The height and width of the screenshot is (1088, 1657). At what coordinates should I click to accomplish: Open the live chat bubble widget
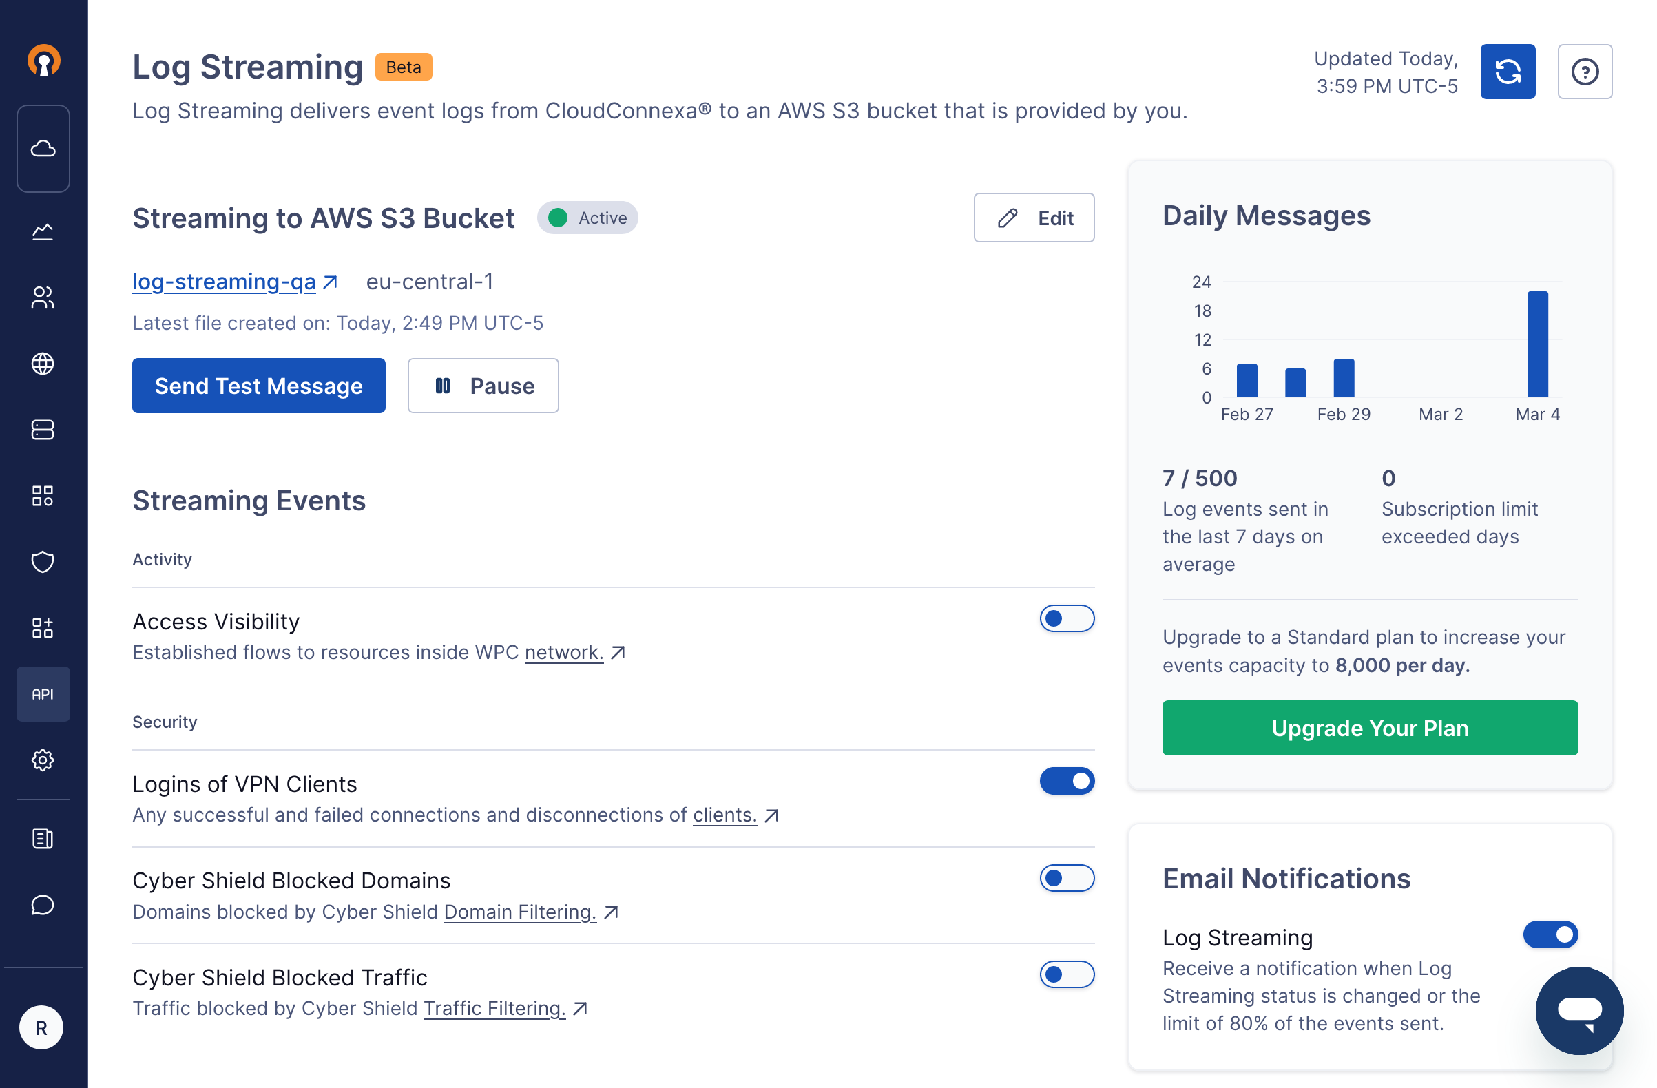click(x=1579, y=1010)
